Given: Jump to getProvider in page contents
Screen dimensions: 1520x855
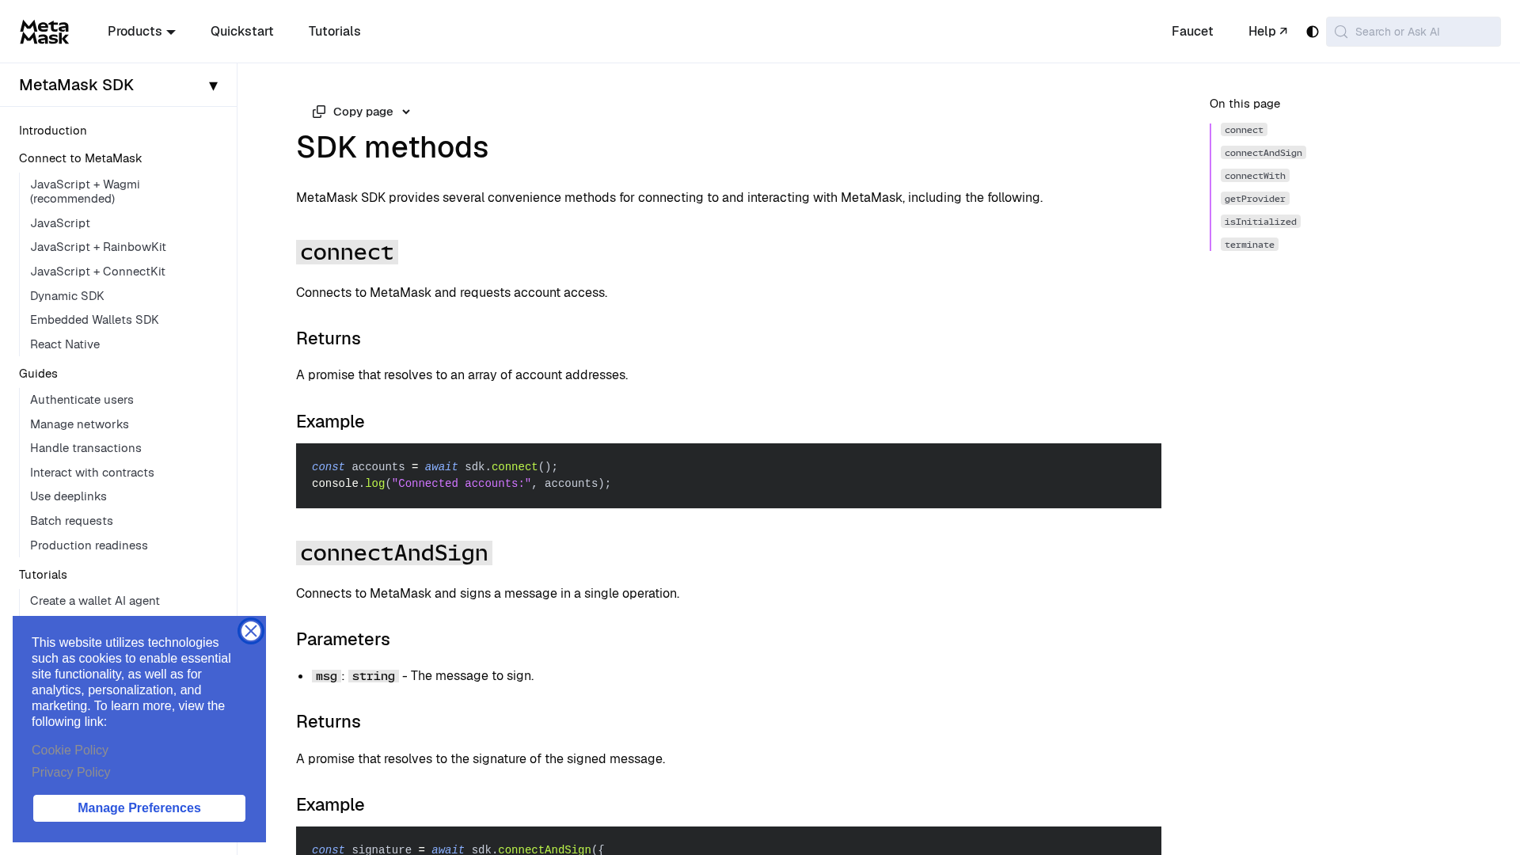Looking at the screenshot, I should click(x=1255, y=199).
